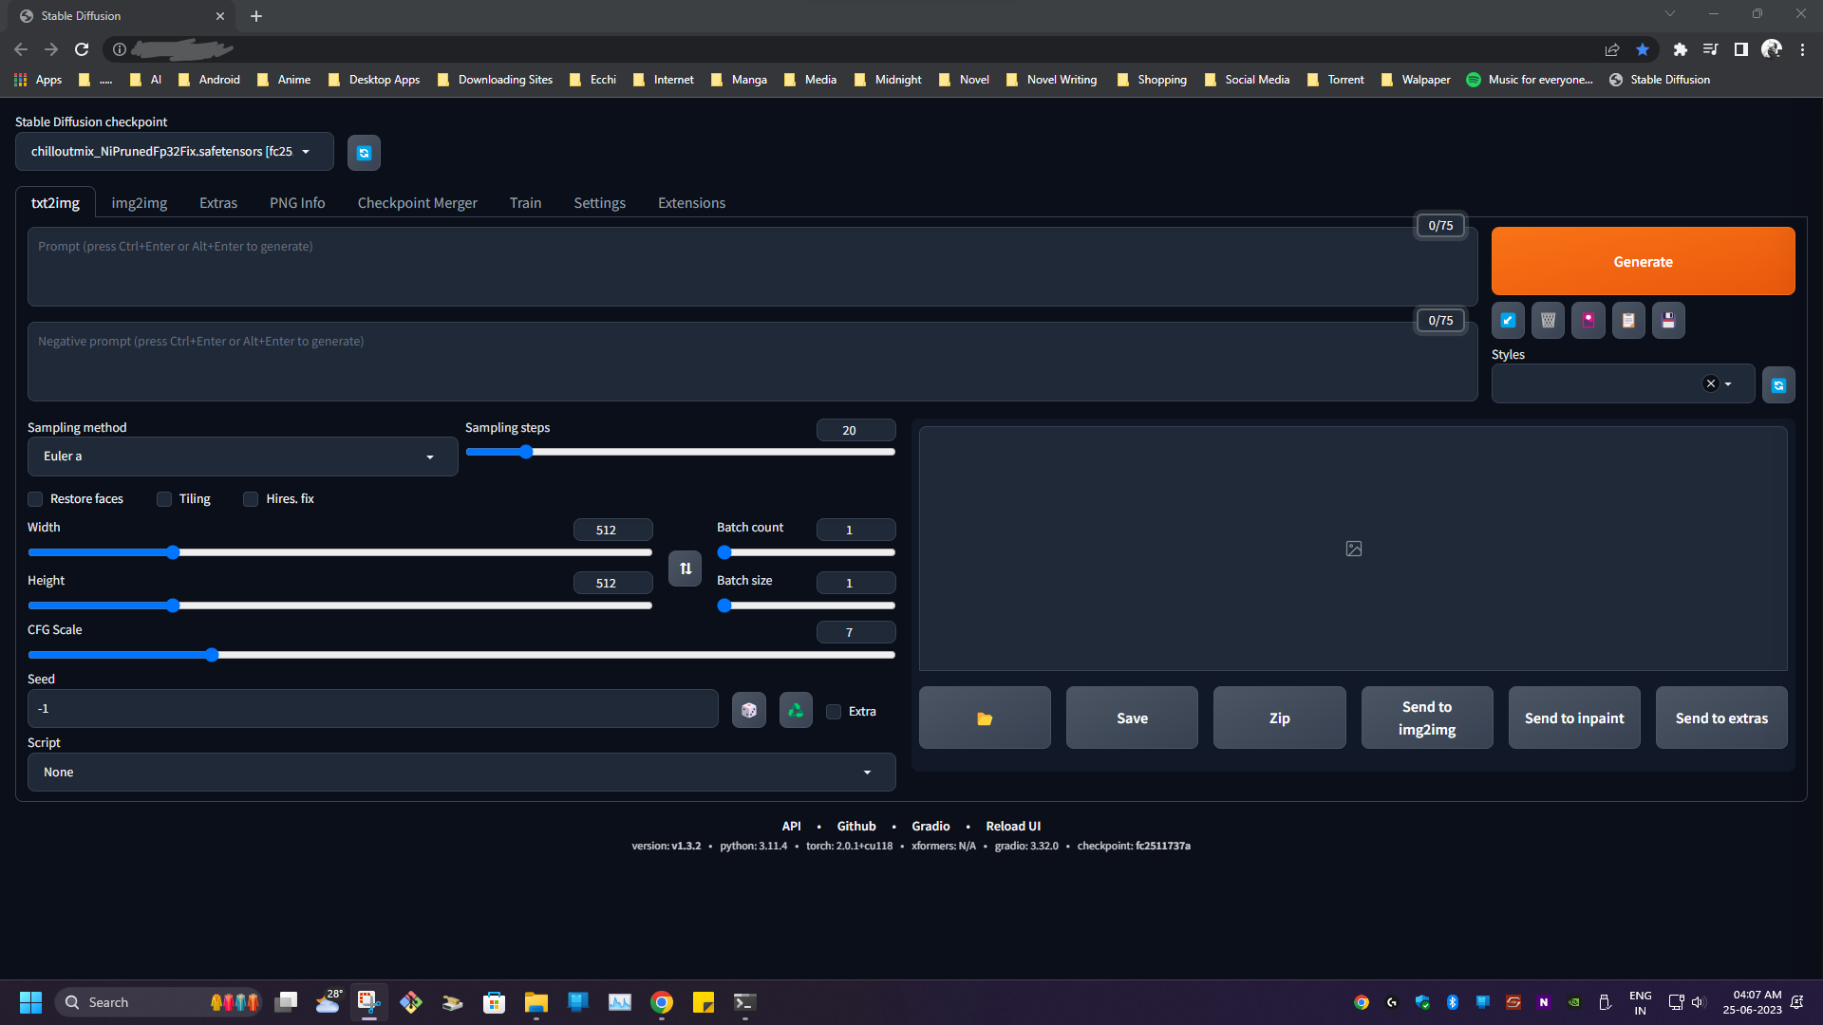Click the pink image icon to show extra networks
Image resolution: width=1823 pixels, height=1025 pixels.
1588,320
